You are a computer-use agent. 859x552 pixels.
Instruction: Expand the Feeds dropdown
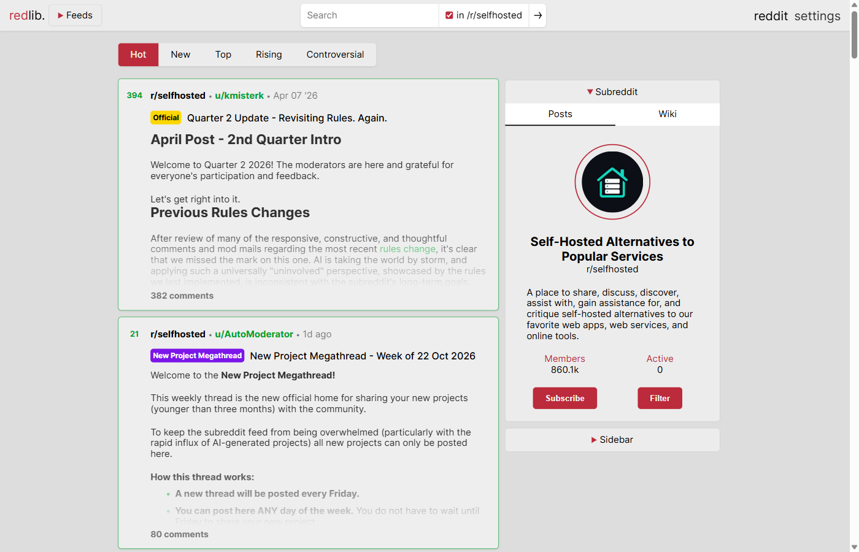pos(75,15)
